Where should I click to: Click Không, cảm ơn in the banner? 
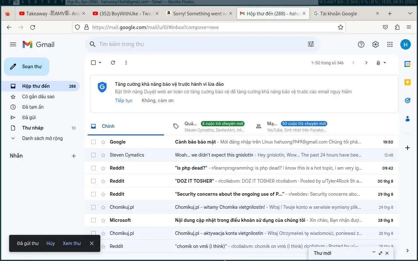click(x=158, y=100)
